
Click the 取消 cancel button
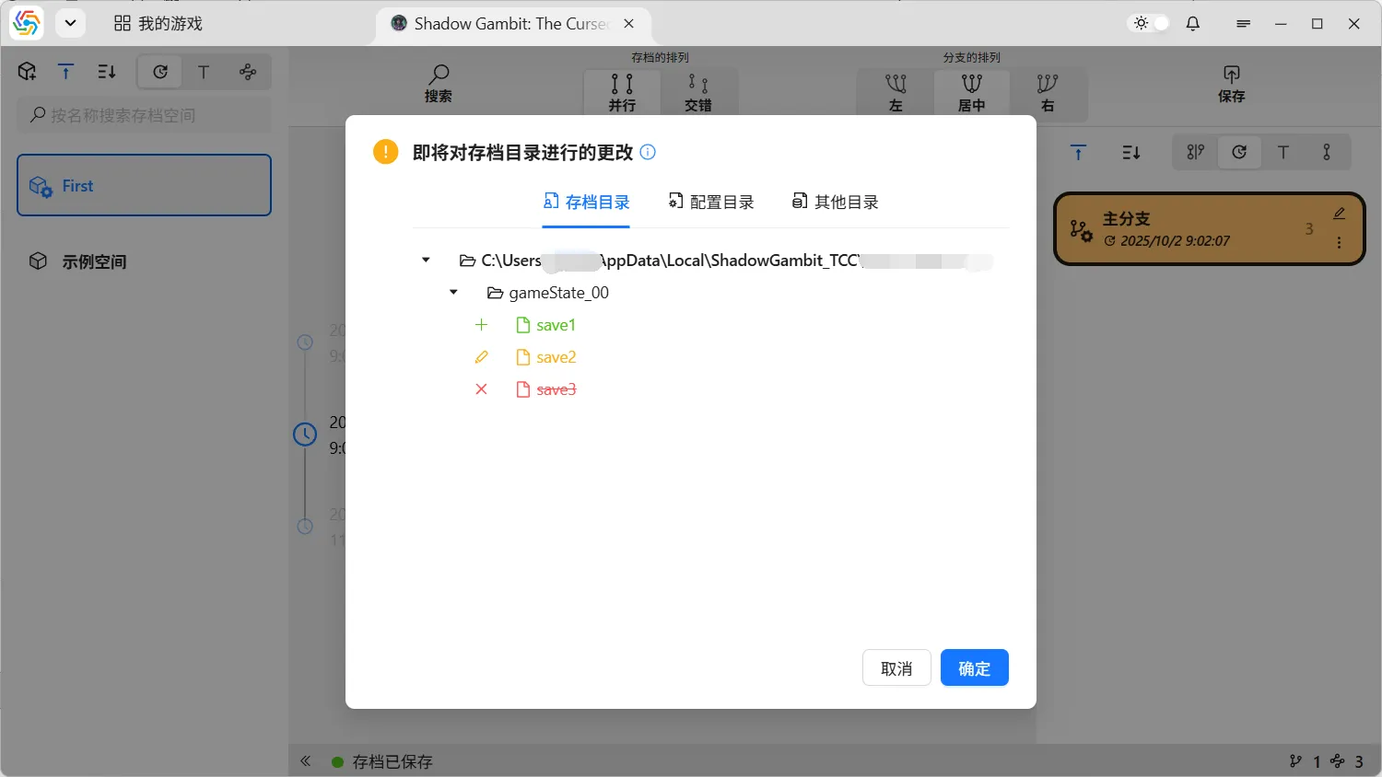coord(896,668)
